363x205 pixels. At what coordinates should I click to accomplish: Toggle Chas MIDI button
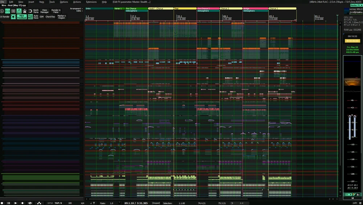30,17
